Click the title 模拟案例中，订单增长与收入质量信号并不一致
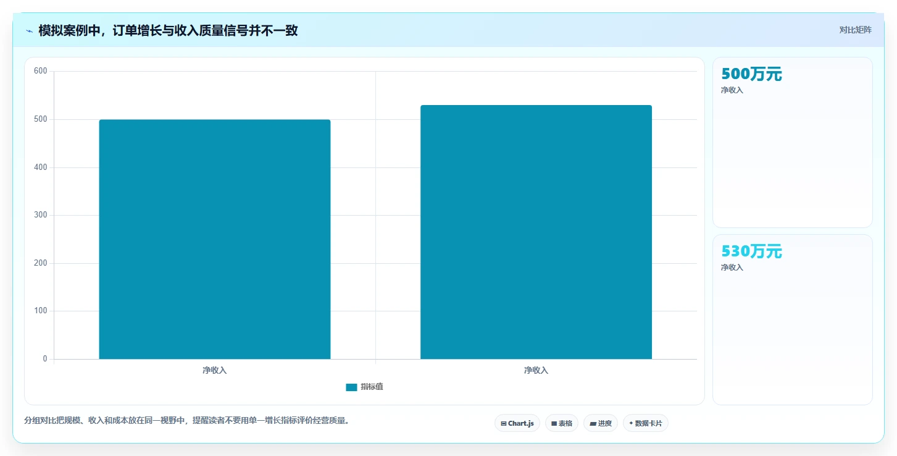This screenshot has height=456, width=897. coord(168,30)
